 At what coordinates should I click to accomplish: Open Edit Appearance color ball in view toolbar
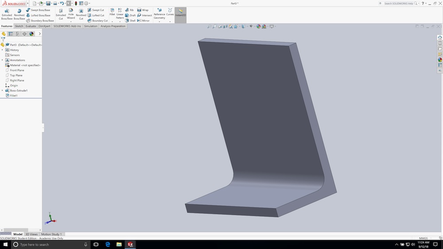click(x=259, y=27)
